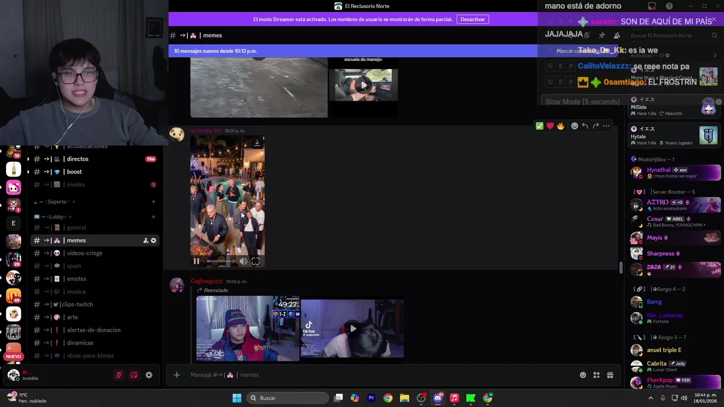Open the beer bottle server icon
Screen dimensions: 724x407
pos(14,169)
